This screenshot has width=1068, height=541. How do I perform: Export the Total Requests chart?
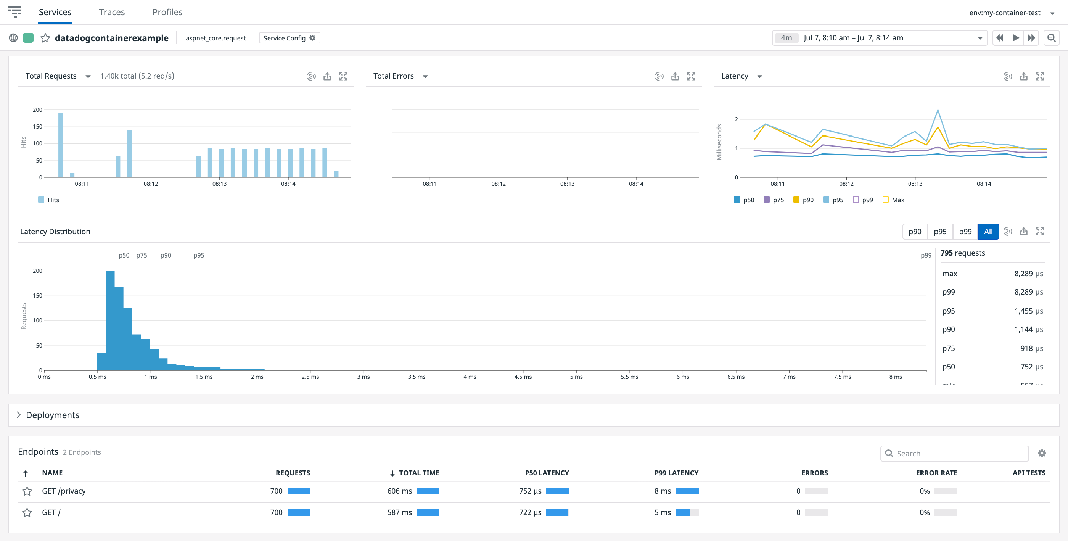pos(327,76)
